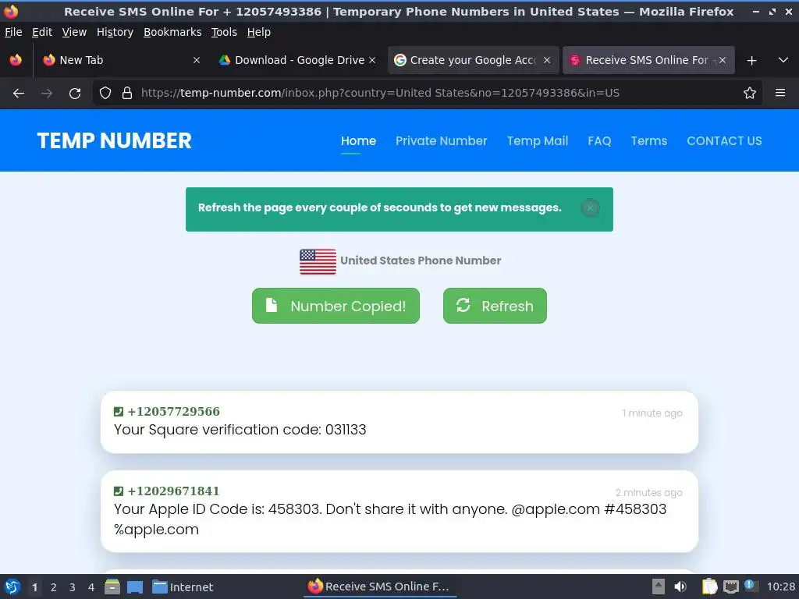This screenshot has width=799, height=599.
Task: Go to the Home nav link
Action: click(x=358, y=141)
